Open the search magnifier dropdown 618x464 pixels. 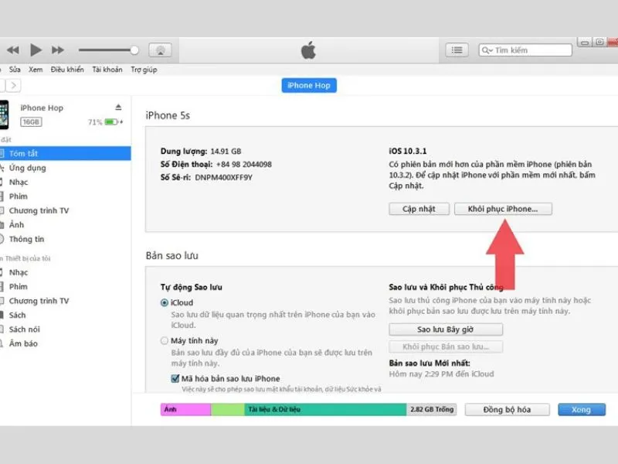(x=487, y=50)
